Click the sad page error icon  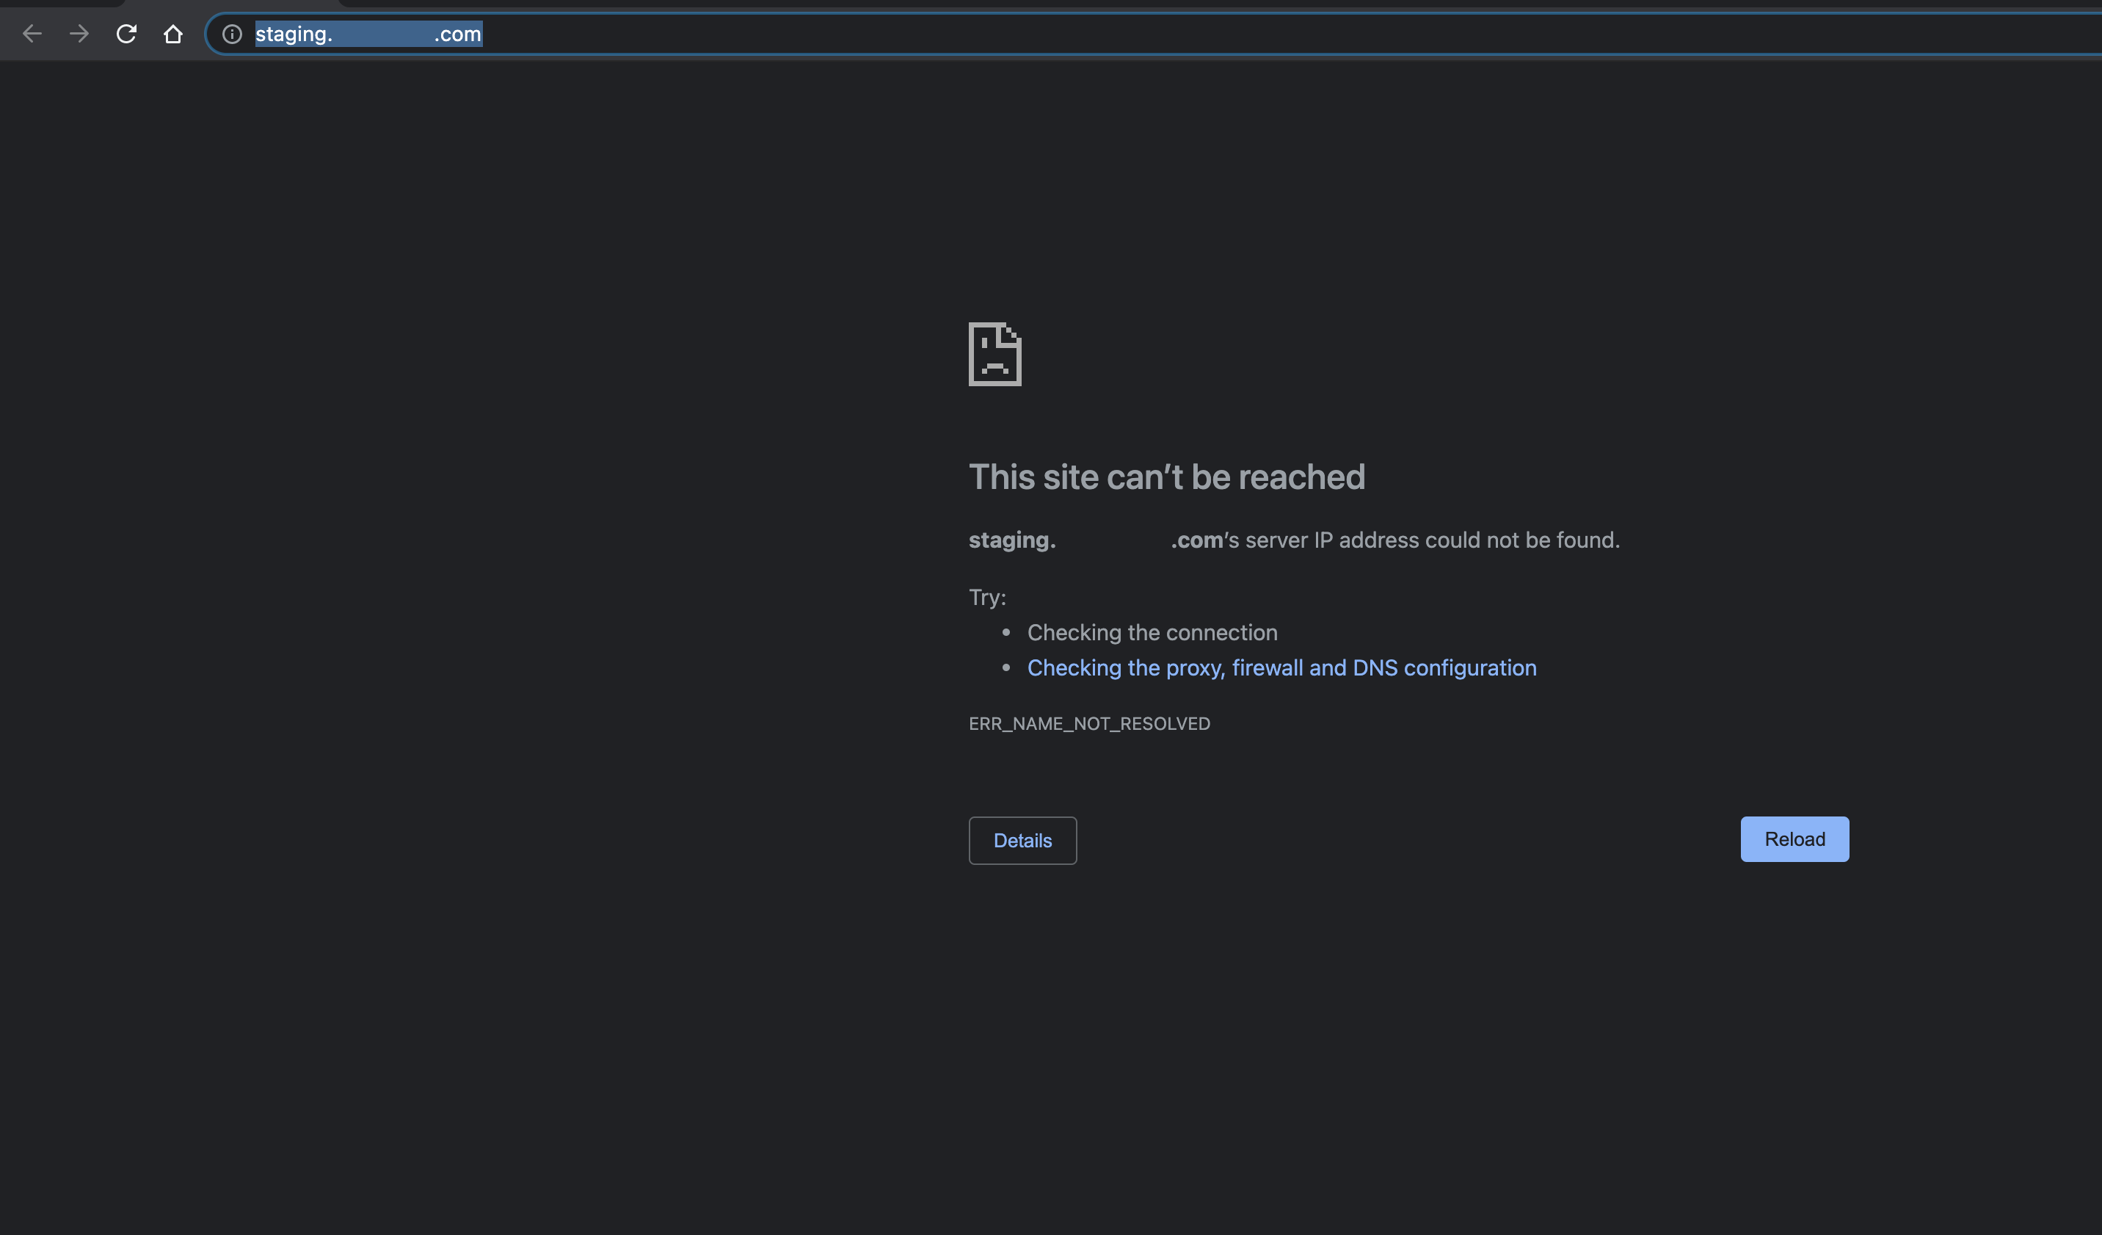coord(994,354)
